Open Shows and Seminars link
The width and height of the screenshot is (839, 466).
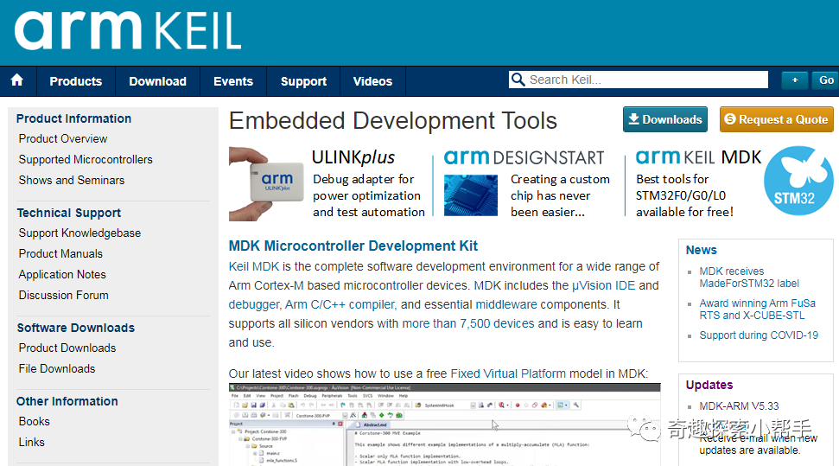click(x=72, y=181)
